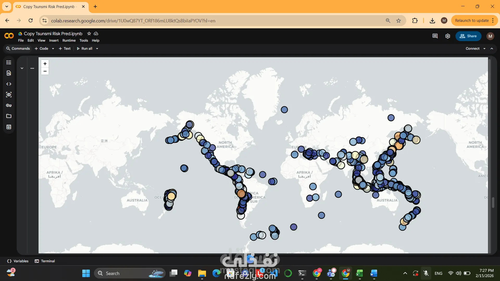Open the Variables panel

(x=18, y=261)
